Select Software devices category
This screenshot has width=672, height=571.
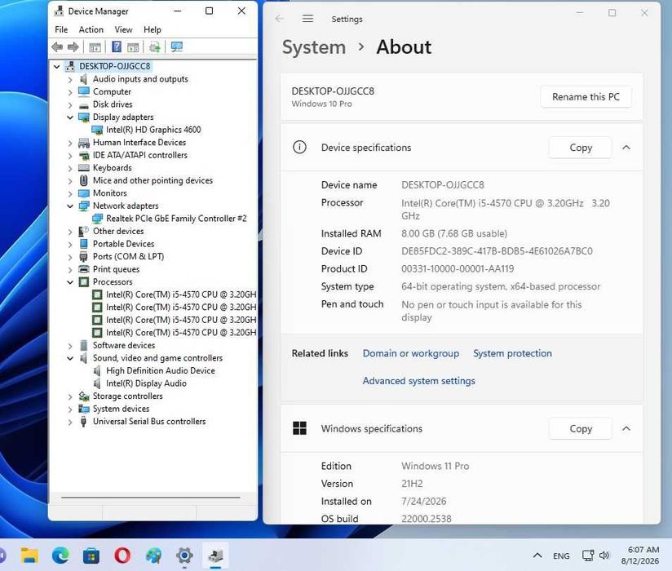point(124,345)
